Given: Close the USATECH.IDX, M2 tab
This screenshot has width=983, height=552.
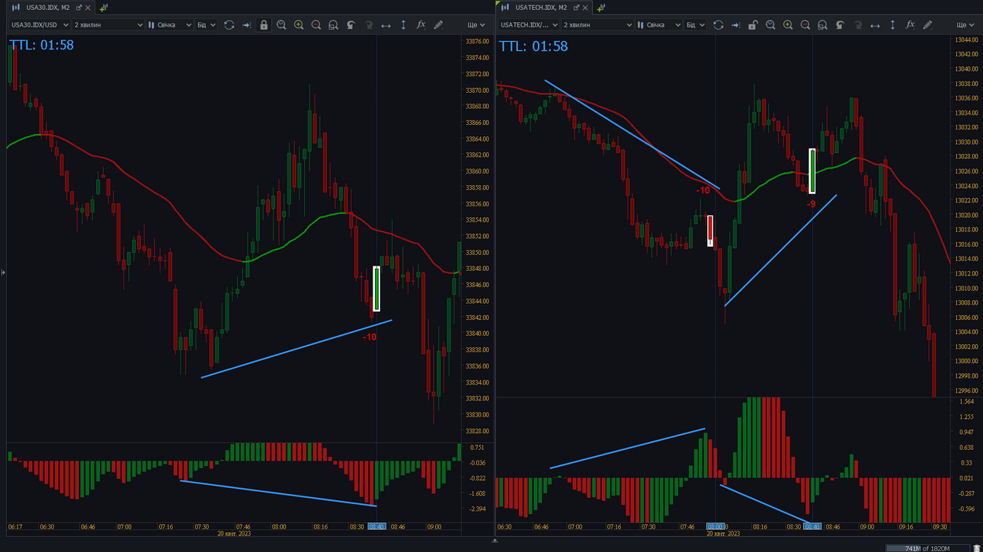Looking at the screenshot, I should (585, 8).
